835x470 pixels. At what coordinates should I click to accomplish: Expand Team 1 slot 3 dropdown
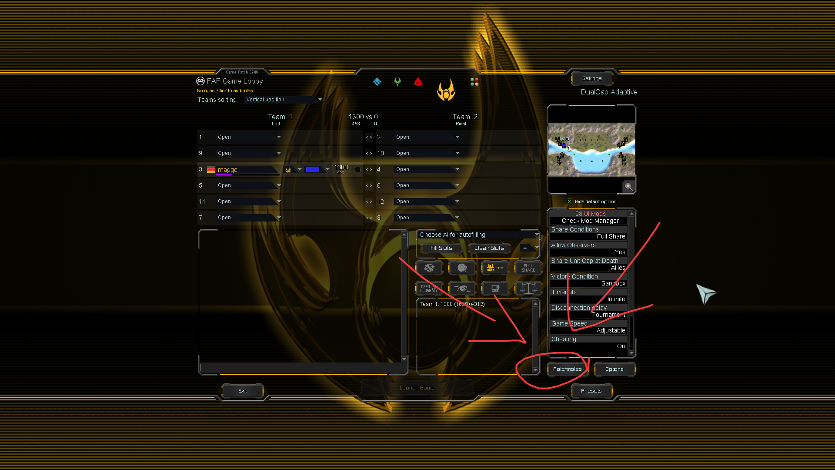click(x=279, y=169)
